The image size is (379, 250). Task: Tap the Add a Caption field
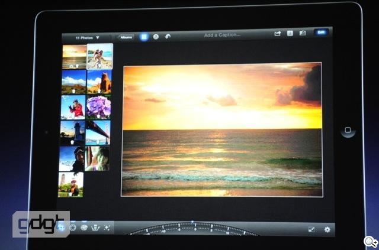222,35
